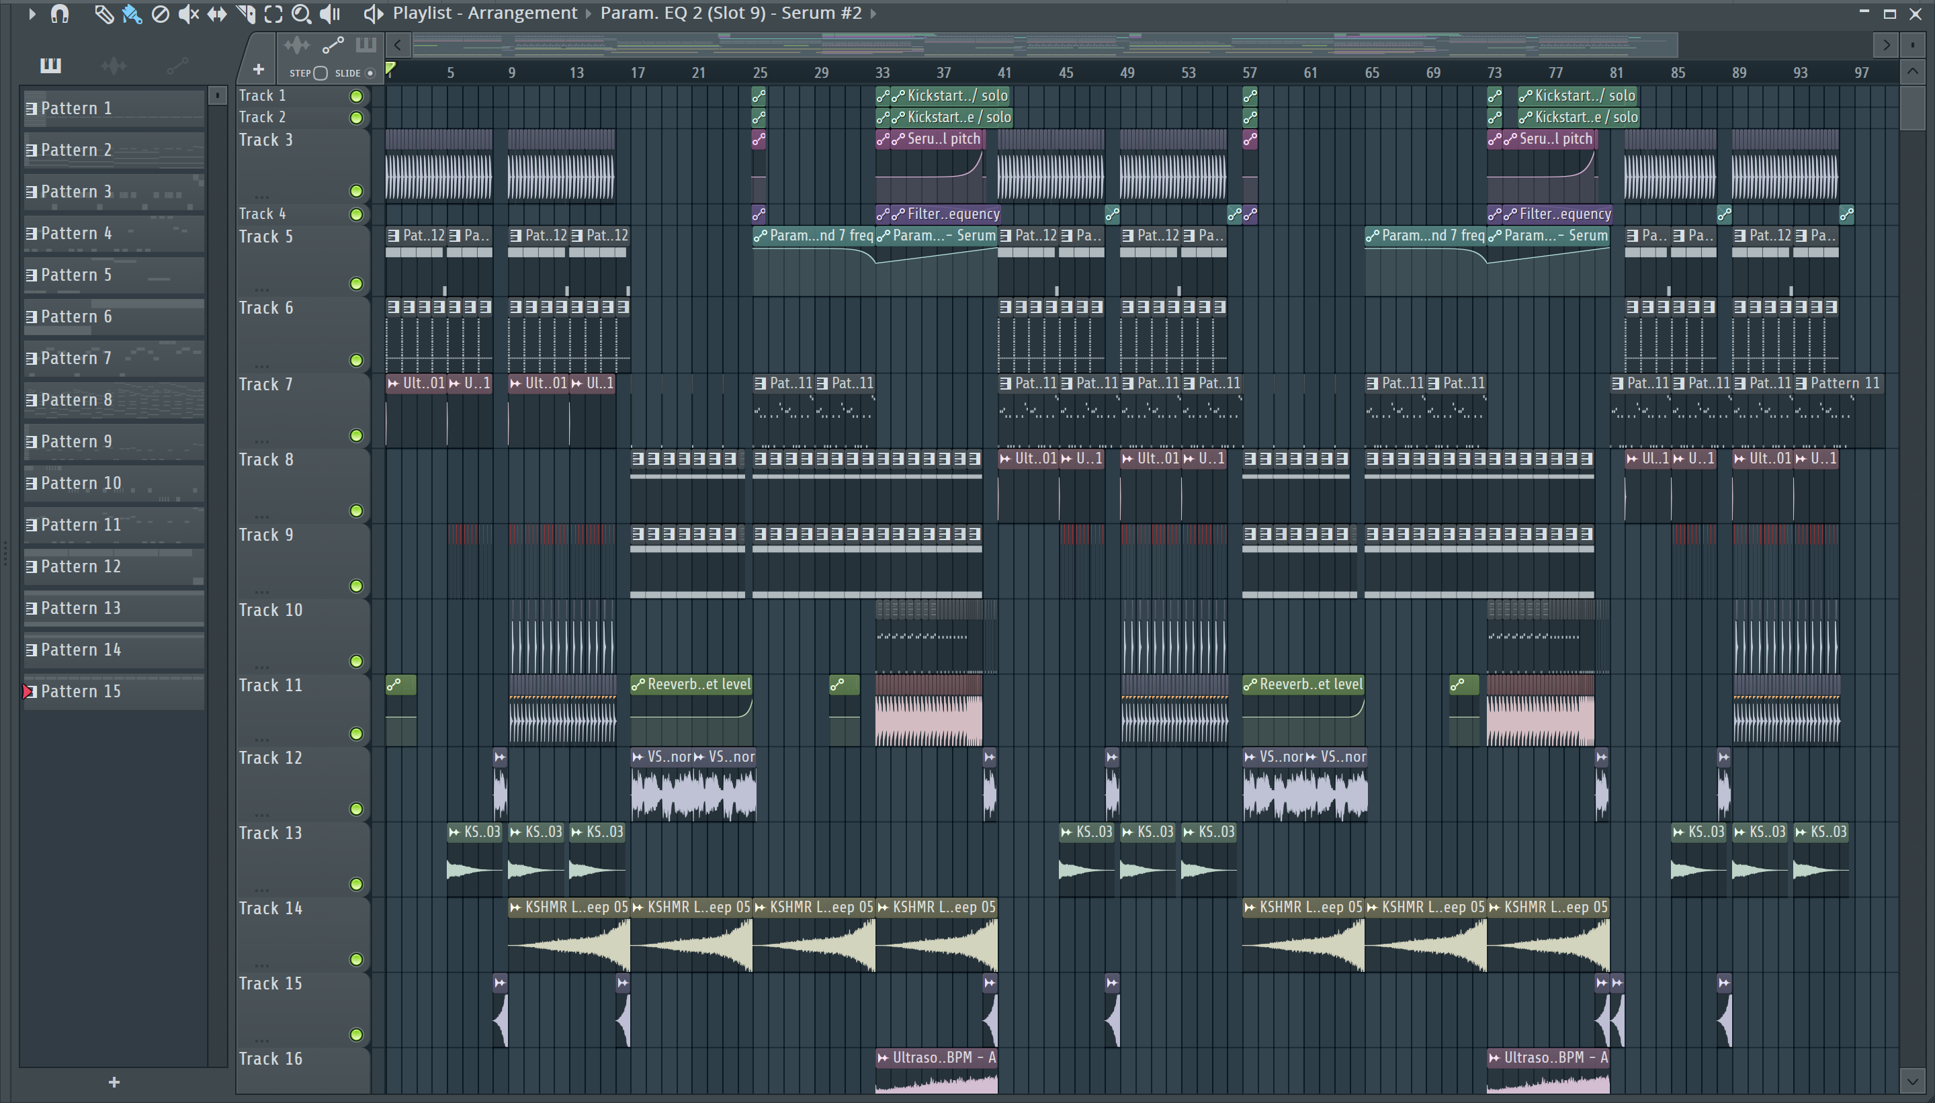1935x1103 pixels.
Task: Click the corner button right of timeline minimap
Action: click(1912, 45)
